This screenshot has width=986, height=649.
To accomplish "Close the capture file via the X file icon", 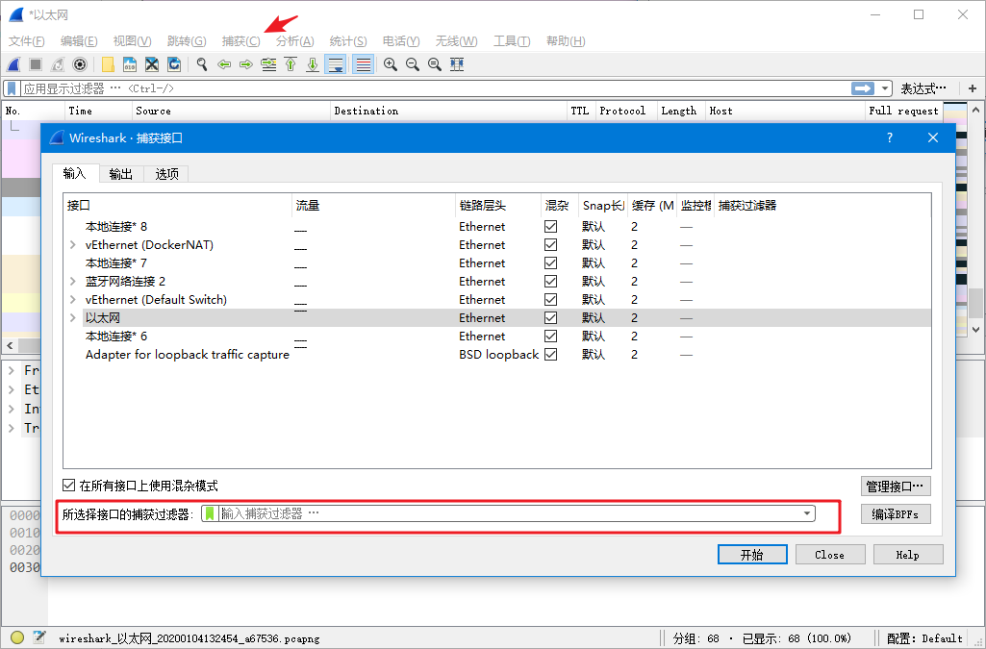I will [152, 64].
